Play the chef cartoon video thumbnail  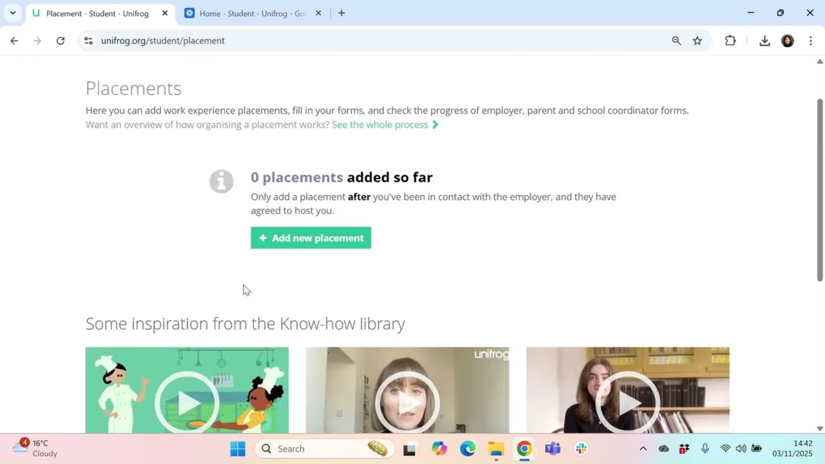tap(187, 391)
